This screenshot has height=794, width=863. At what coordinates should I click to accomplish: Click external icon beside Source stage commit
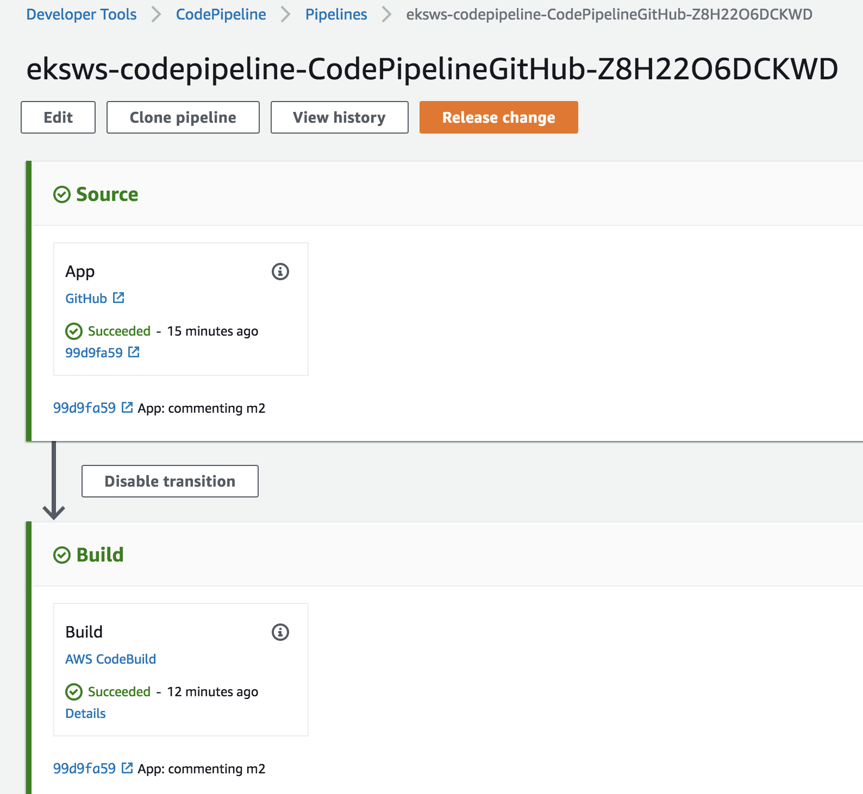(127, 407)
